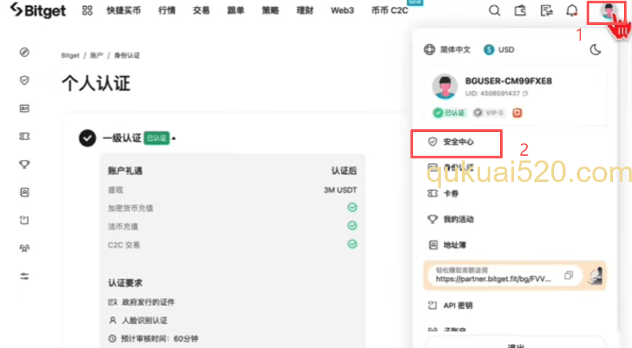Open the search icon in header
Image resolution: width=632 pixels, height=348 pixels.
[494, 10]
